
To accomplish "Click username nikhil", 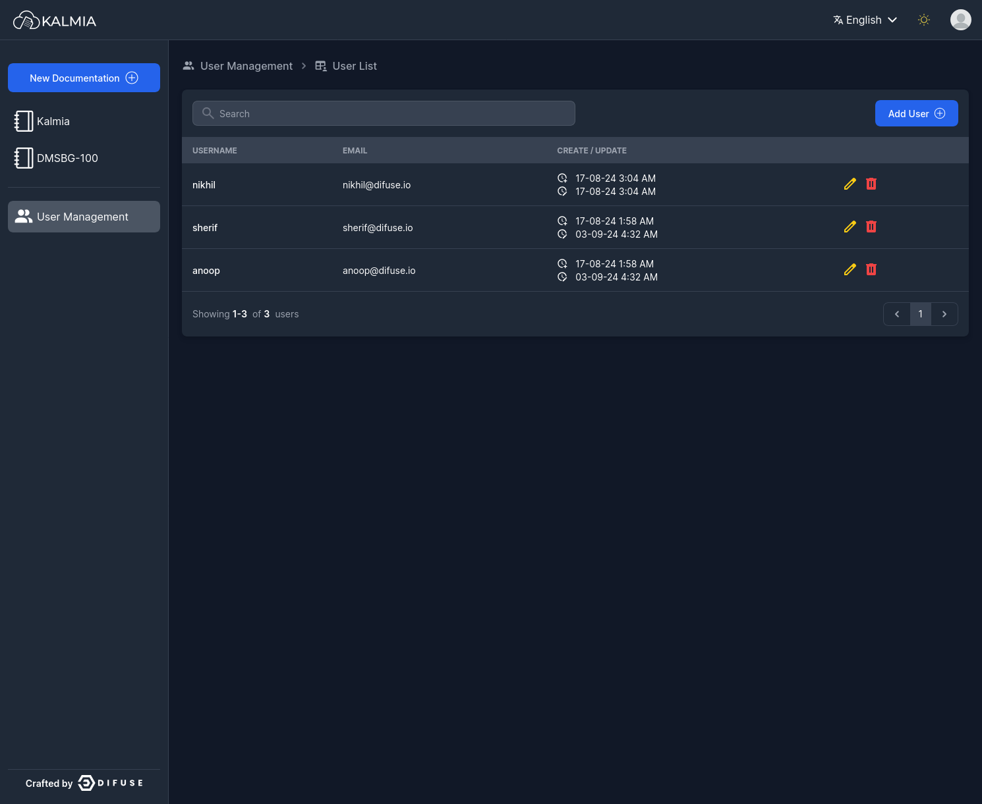I will pos(204,185).
